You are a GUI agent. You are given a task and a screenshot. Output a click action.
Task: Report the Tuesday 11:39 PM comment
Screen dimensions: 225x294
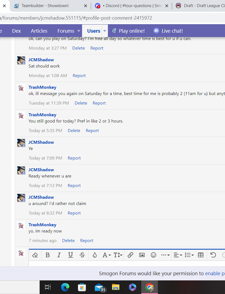(99, 103)
